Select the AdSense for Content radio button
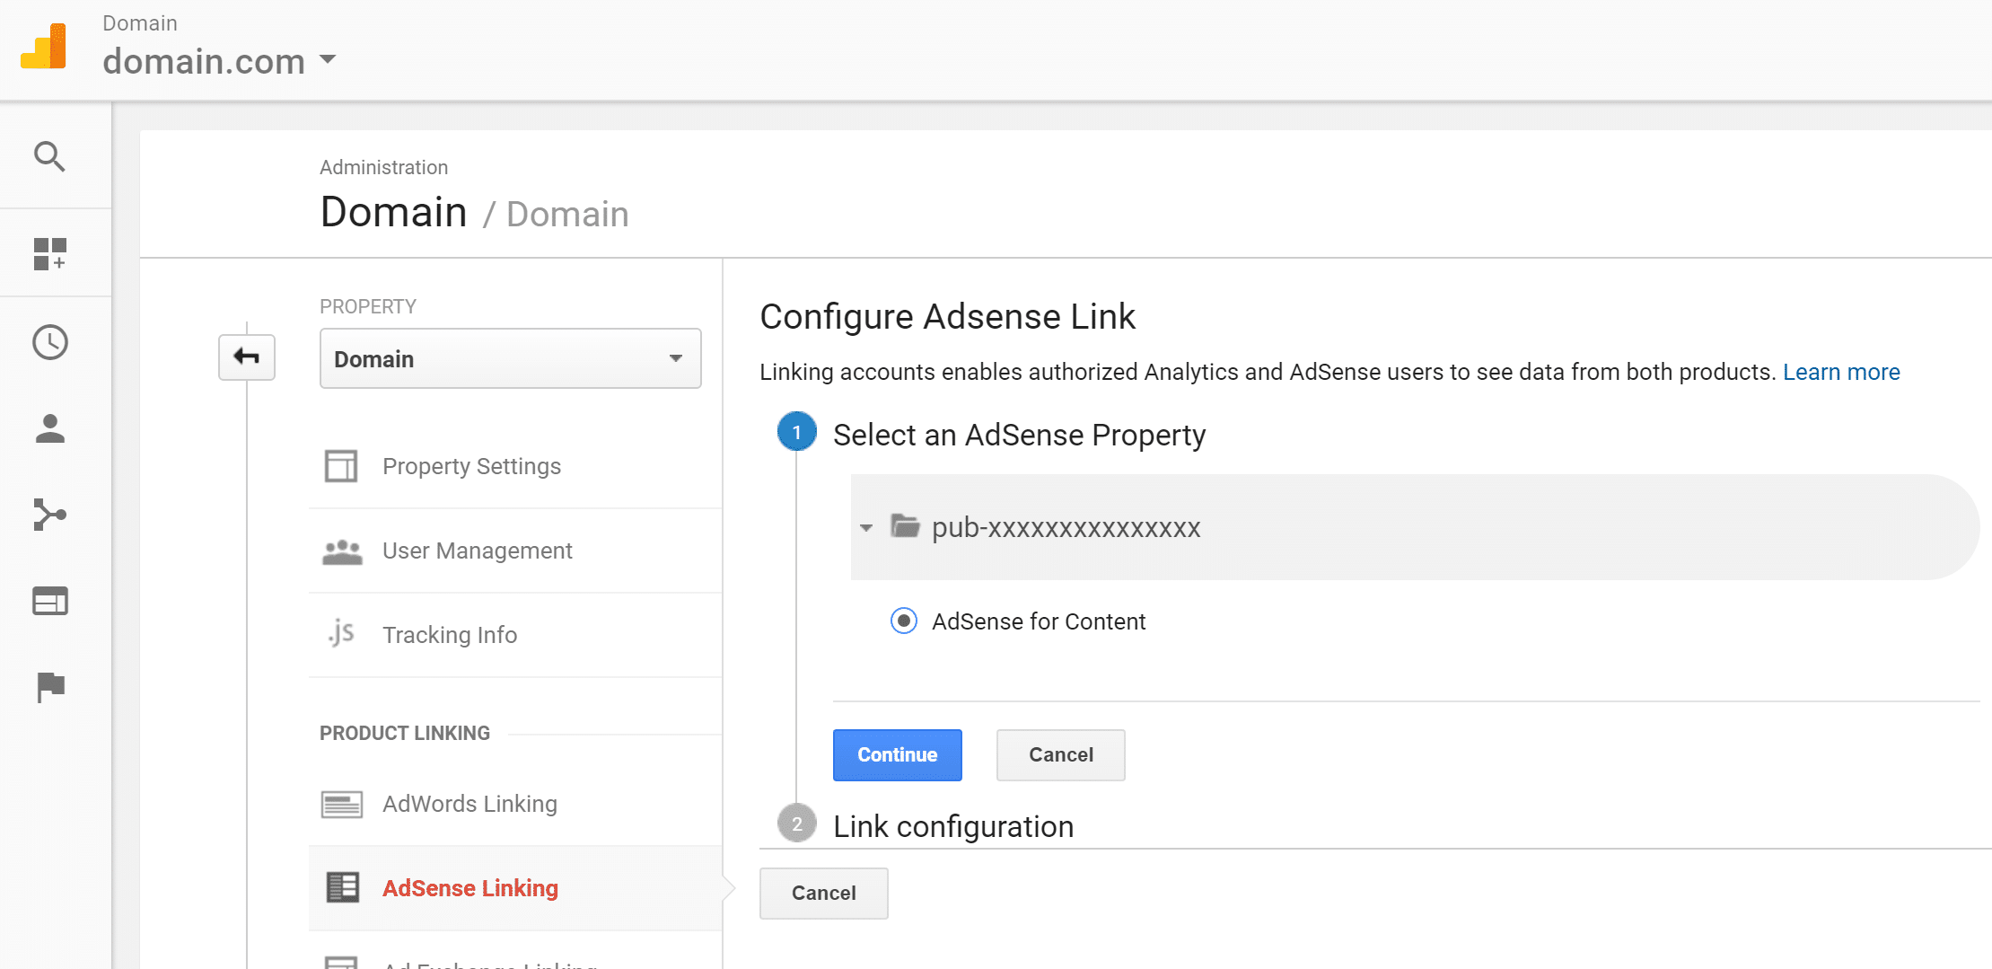1992x969 pixels. (x=904, y=621)
